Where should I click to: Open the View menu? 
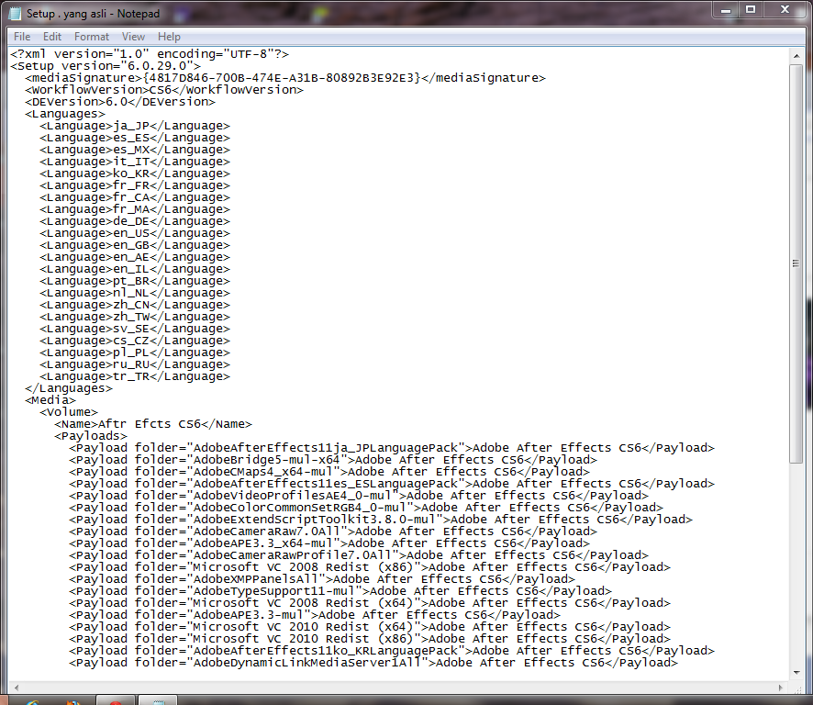(x=133, y=37)
